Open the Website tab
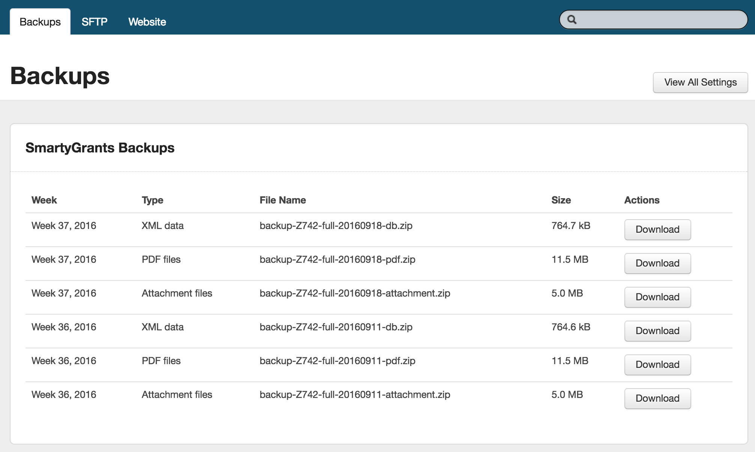This screenshot has height=452, width=755. coord(147,22)
